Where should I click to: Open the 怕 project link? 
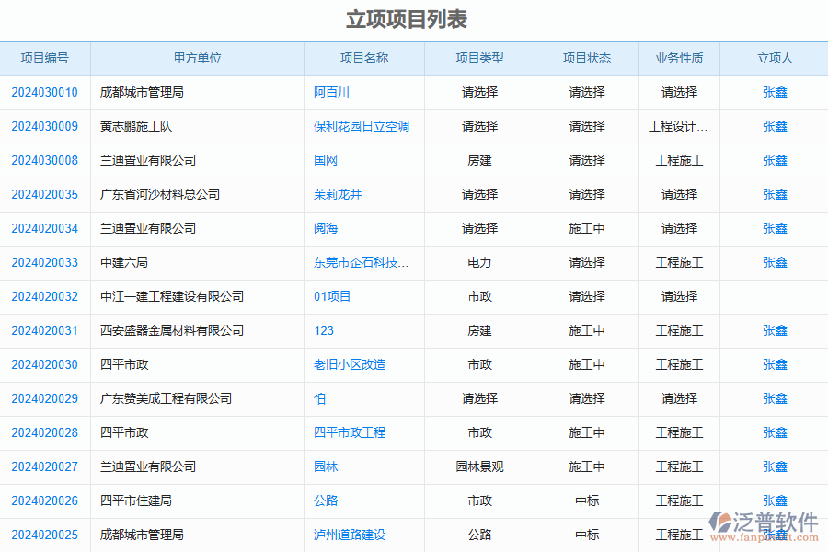[x=319, y=398]
